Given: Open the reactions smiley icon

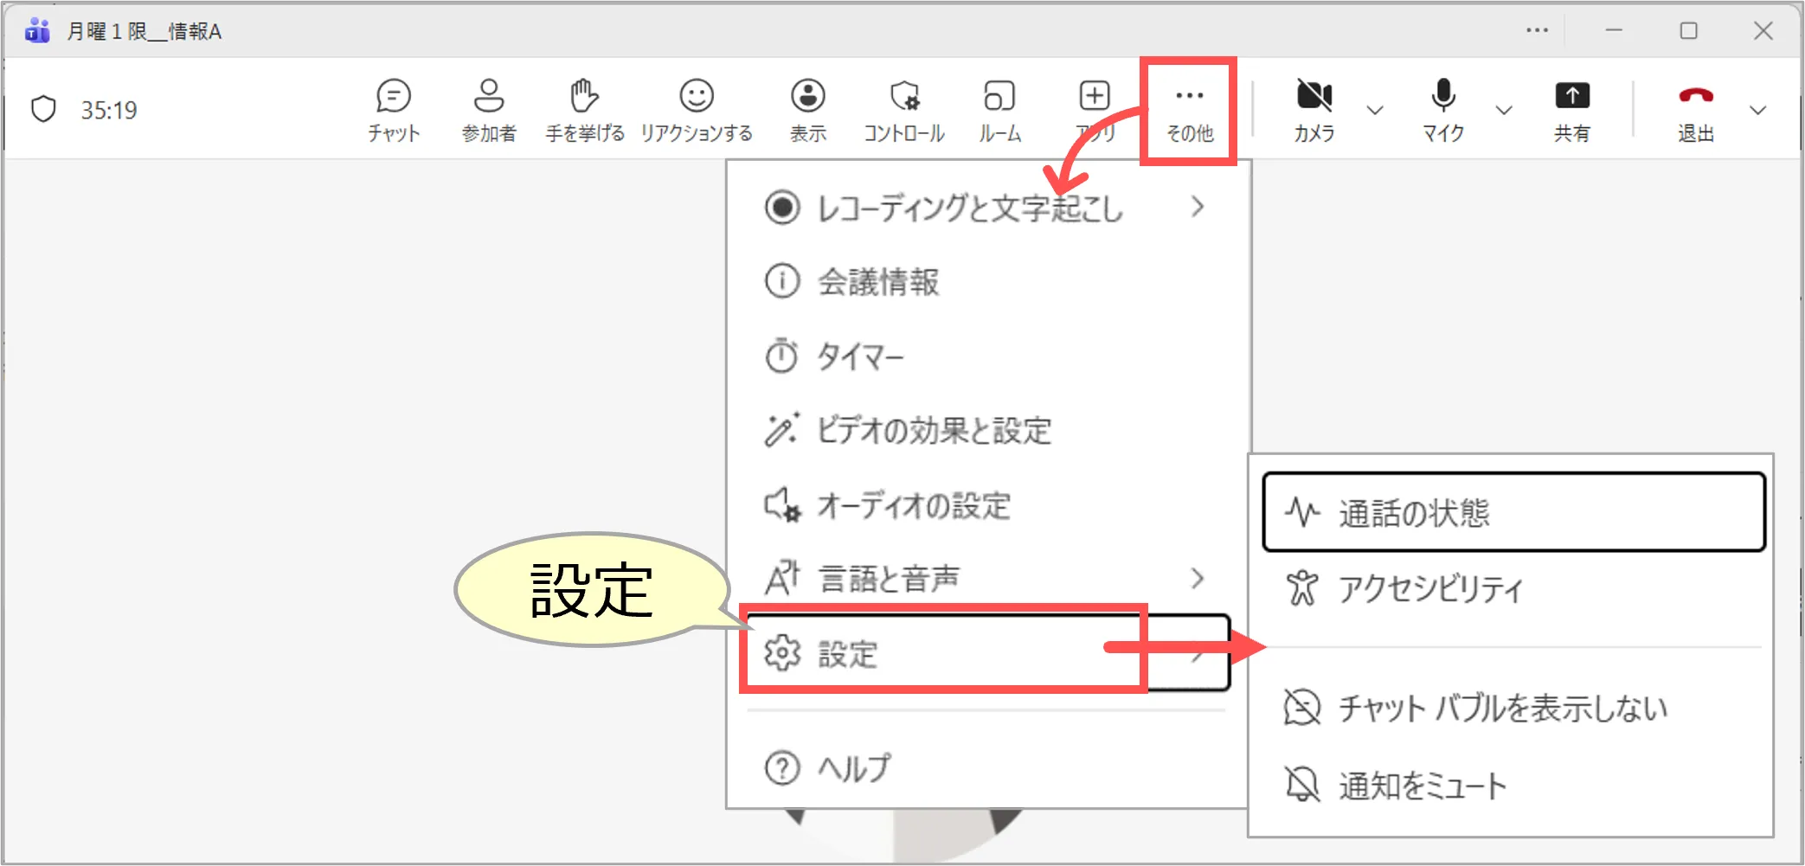Looking at the screenshot, I should click(x=696, y=97).
